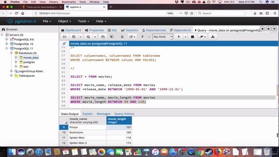This screenshot has width=279, height=157.
Task: Expand the PostgreSQL 9.6 server node
Action: pyautogui.click(x=7, y=39)
